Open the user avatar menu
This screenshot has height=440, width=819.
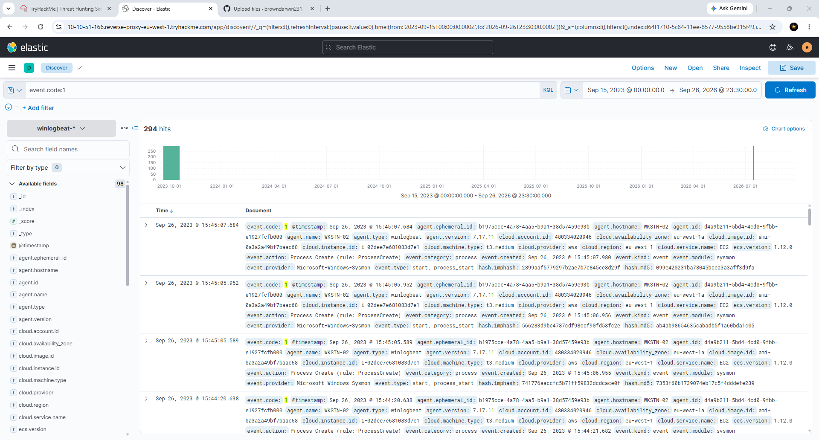tap(807, 47)
